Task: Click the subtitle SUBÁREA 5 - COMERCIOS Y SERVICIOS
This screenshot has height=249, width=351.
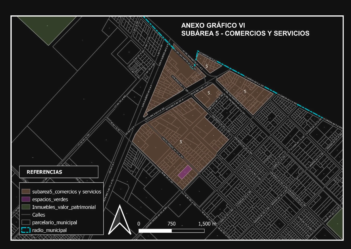Action: click(x=245, y=33)
